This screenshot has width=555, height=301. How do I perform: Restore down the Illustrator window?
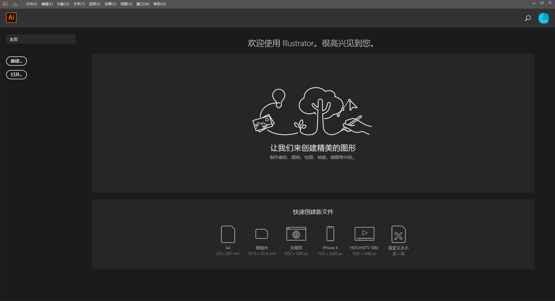pos(542,3)
